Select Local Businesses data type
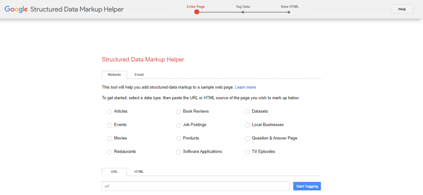423x195 pixels. pos(247,125)
